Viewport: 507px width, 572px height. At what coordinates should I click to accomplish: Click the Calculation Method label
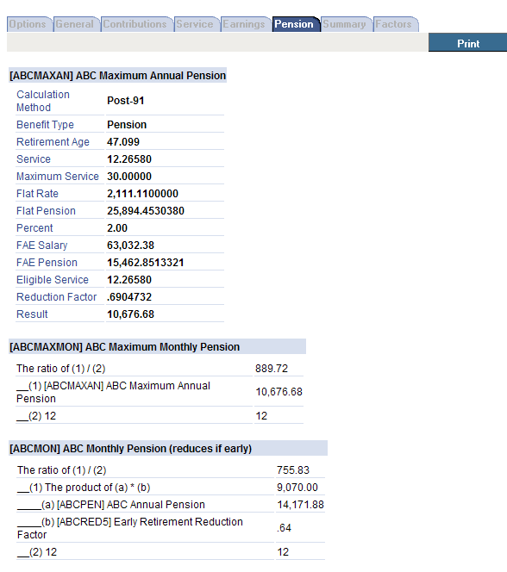(43, 101)
